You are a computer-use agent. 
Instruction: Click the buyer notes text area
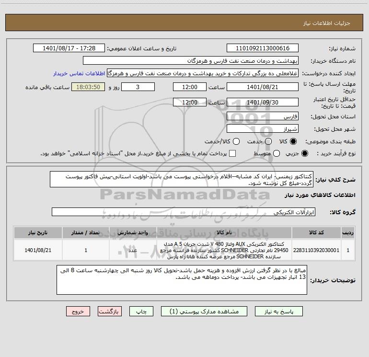point(182,279)
